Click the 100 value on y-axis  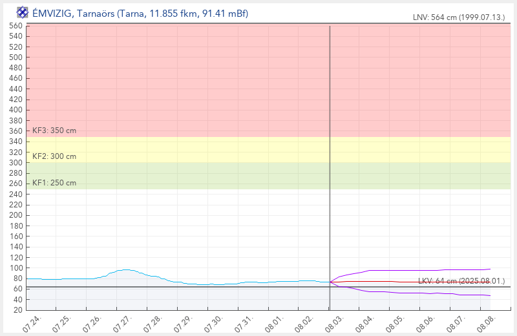click(x=16, y=268)
